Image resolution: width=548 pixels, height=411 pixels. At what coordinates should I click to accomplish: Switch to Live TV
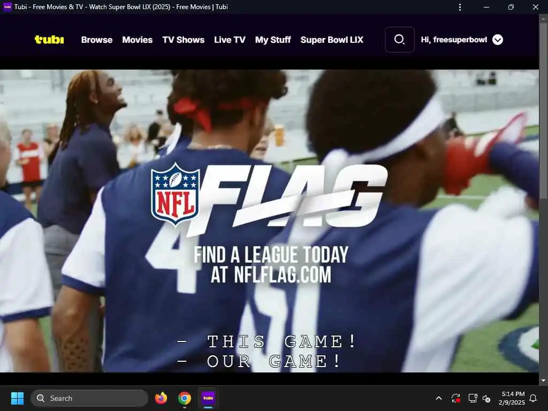tap(230, 40)
